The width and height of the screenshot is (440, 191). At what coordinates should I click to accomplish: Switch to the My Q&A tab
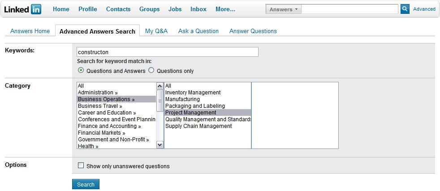(x=156, y=31)
